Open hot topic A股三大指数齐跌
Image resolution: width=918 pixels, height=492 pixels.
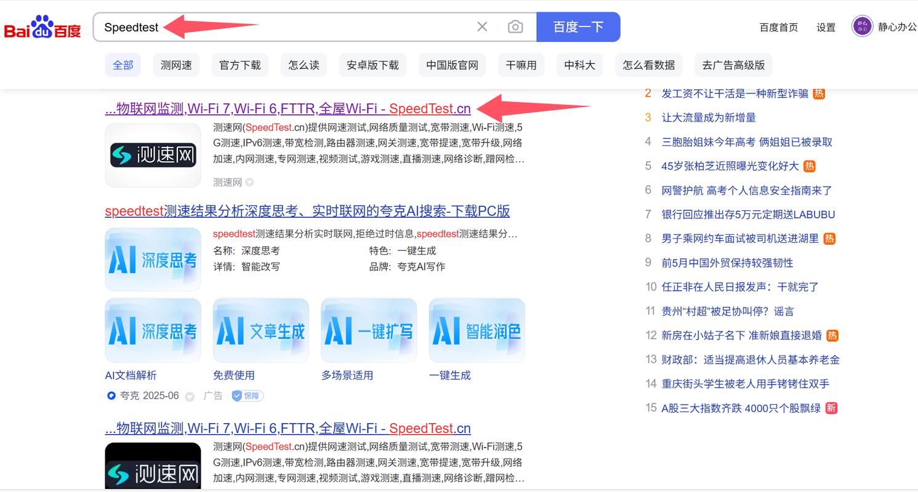(741, 408)
